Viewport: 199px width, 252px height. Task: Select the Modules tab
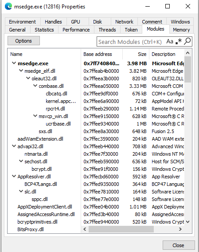pyautogui.click(x=156, y=29)
